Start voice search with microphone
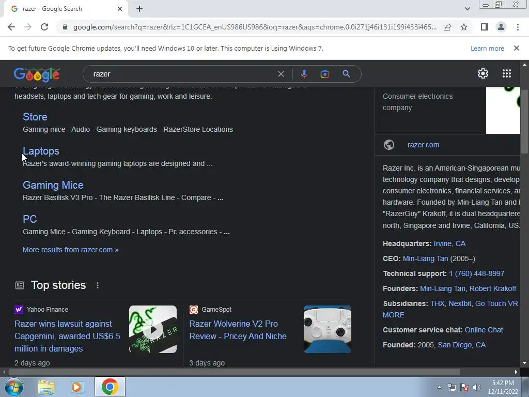 tap(304, 74)
